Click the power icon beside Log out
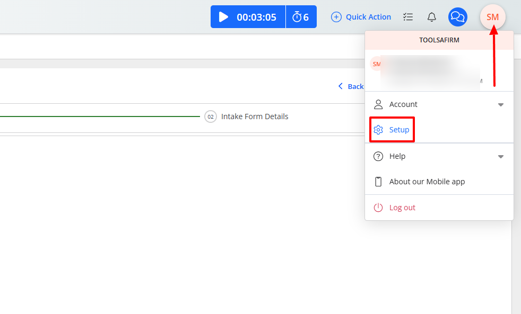 (x=378, y=208)
